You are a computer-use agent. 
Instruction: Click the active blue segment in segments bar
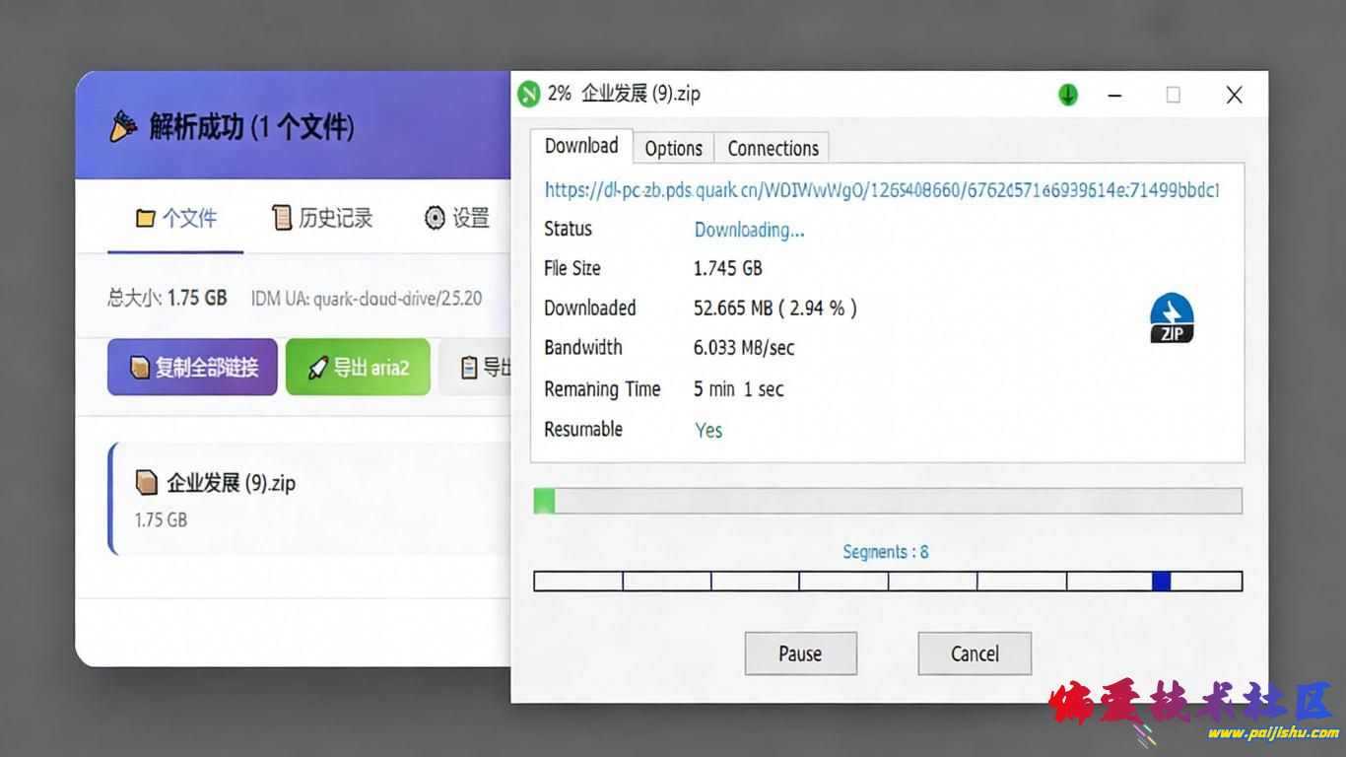1161,582
